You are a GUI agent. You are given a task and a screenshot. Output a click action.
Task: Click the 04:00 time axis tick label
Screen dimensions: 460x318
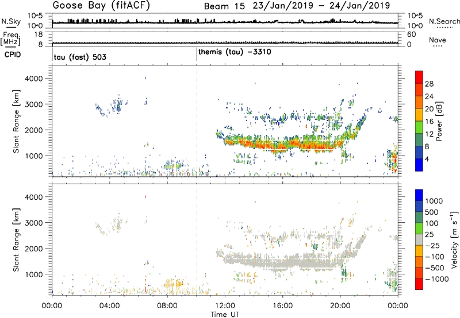pos(109,306)
